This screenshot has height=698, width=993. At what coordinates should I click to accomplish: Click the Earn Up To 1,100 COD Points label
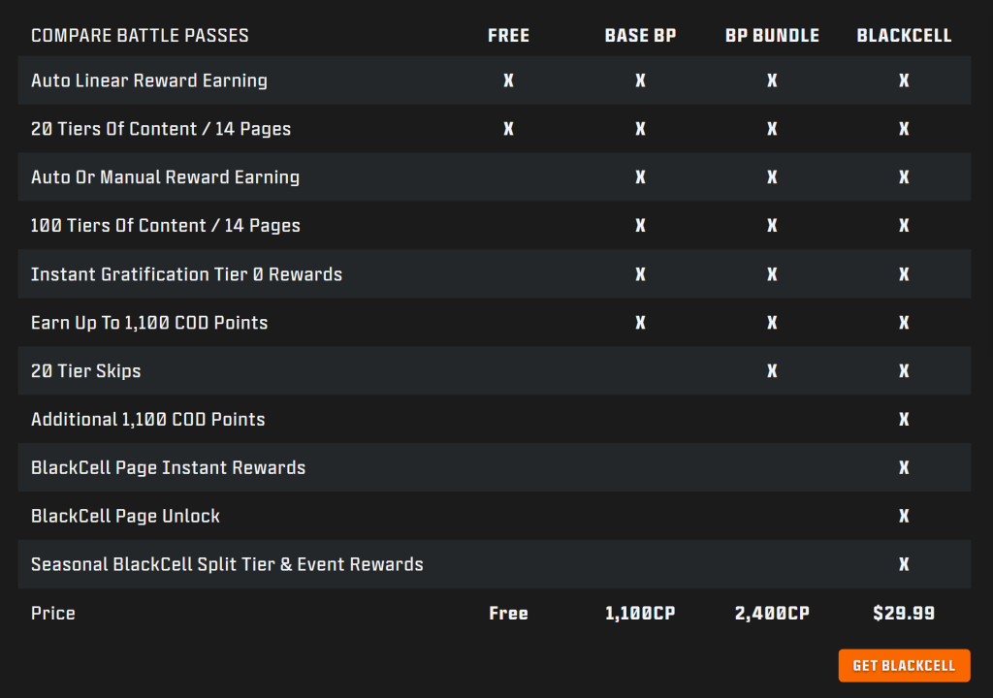coord(149,323)
